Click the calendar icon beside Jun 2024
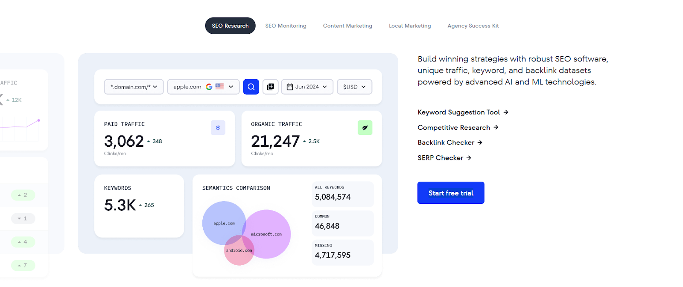This screenshot has height=287, width=683. point(290,87)
